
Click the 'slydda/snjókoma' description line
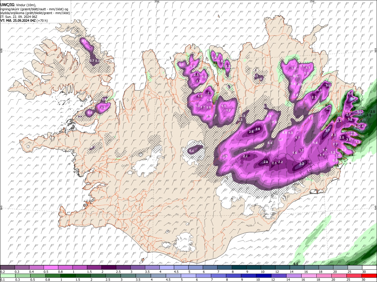click(35, 13)
